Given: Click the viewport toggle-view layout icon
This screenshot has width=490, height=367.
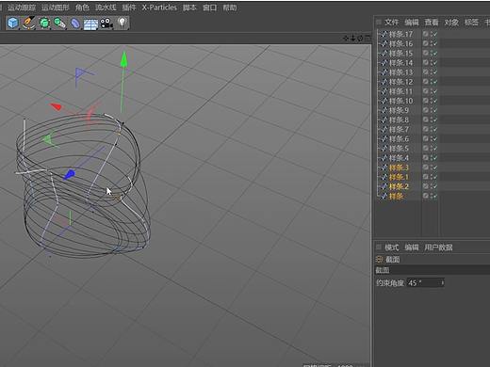Looking at the screenshot, I should pyautogui.click(x=367, y=39).
